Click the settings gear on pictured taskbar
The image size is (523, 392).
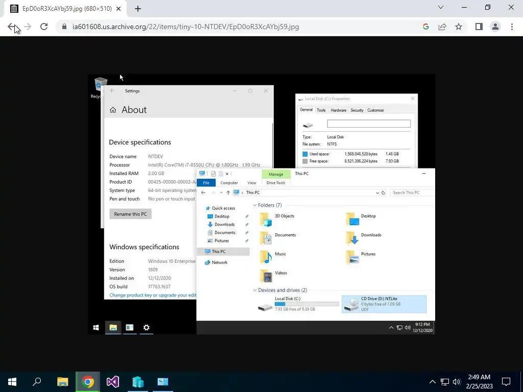[x=146, y=328]
